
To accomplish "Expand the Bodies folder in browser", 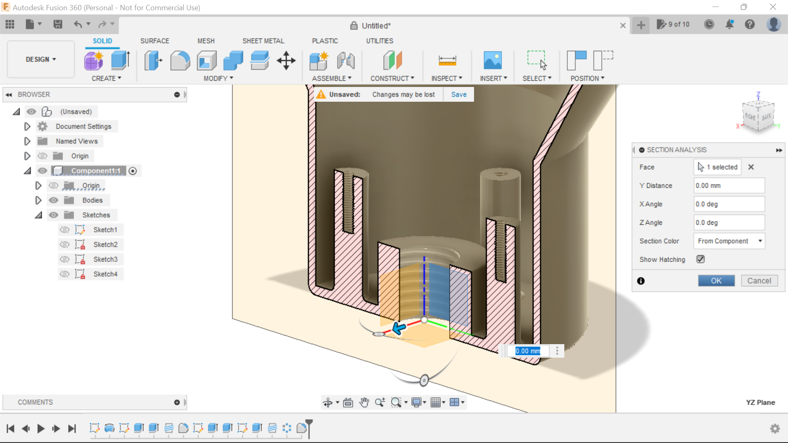I will pos(38,200).
